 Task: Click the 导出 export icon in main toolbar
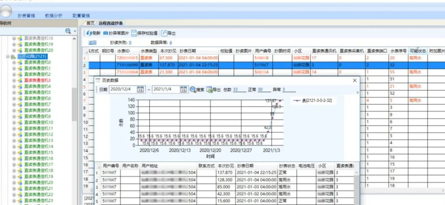[x=164, y=33]
